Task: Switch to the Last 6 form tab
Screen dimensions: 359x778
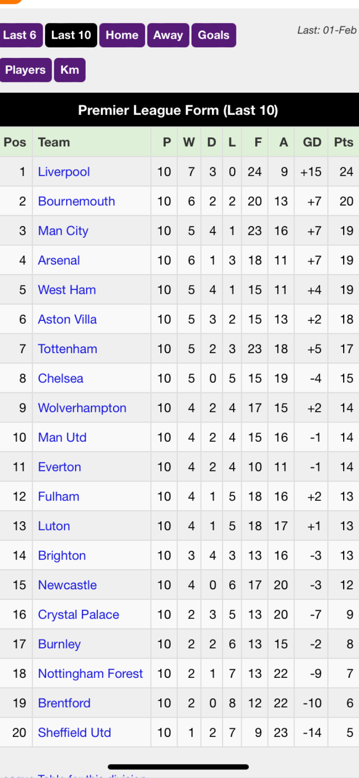Action: tap(21, 35)
